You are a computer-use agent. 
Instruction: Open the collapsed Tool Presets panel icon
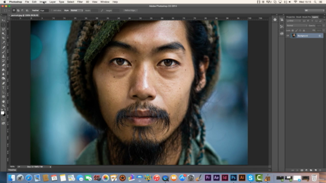point(282,26)
